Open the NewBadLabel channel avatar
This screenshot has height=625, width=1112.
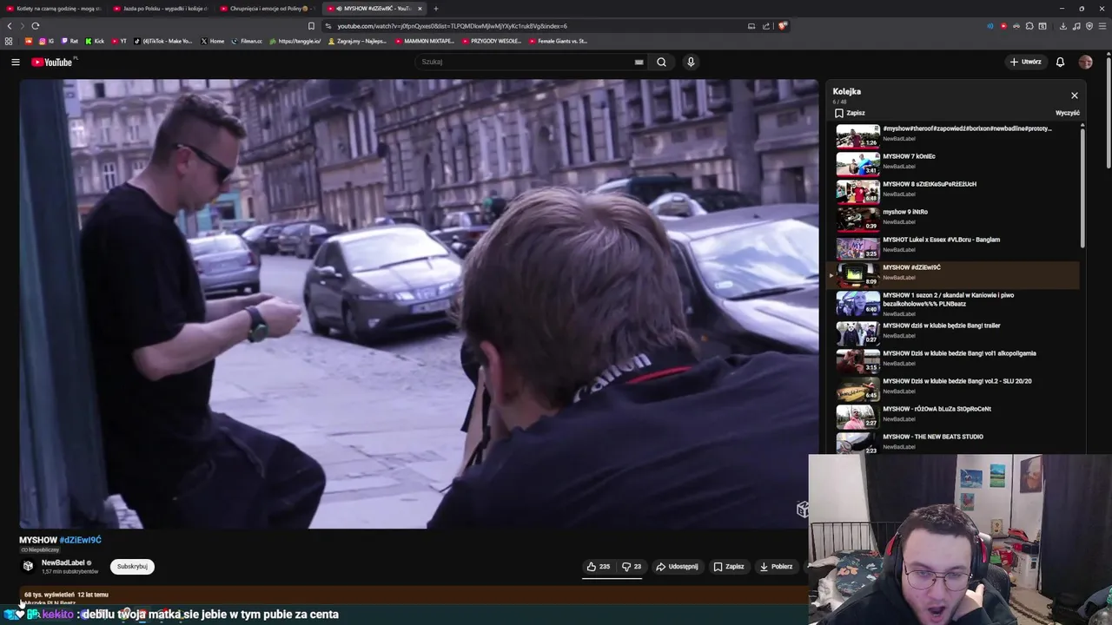[x=28, y=566]
